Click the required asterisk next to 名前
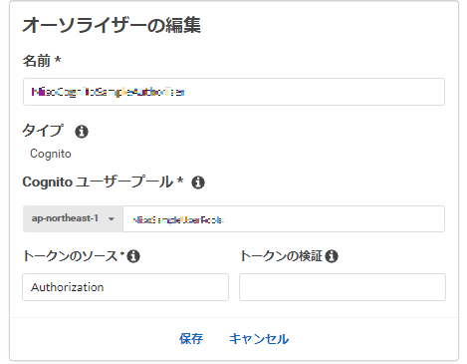This screenshot has width=467, height=364. [x=58, y=59]
